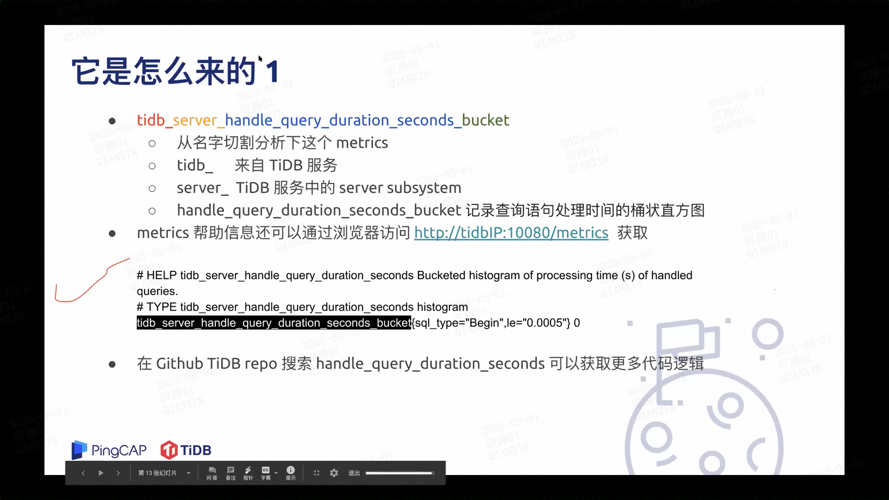Open the Q&A (问答) panel
The width and height of the screenshot is (889, 500).
[212, 473]
